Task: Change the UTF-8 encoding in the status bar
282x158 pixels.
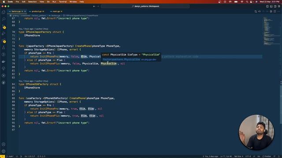Action: pyautogui.click(x=248, y=156)
